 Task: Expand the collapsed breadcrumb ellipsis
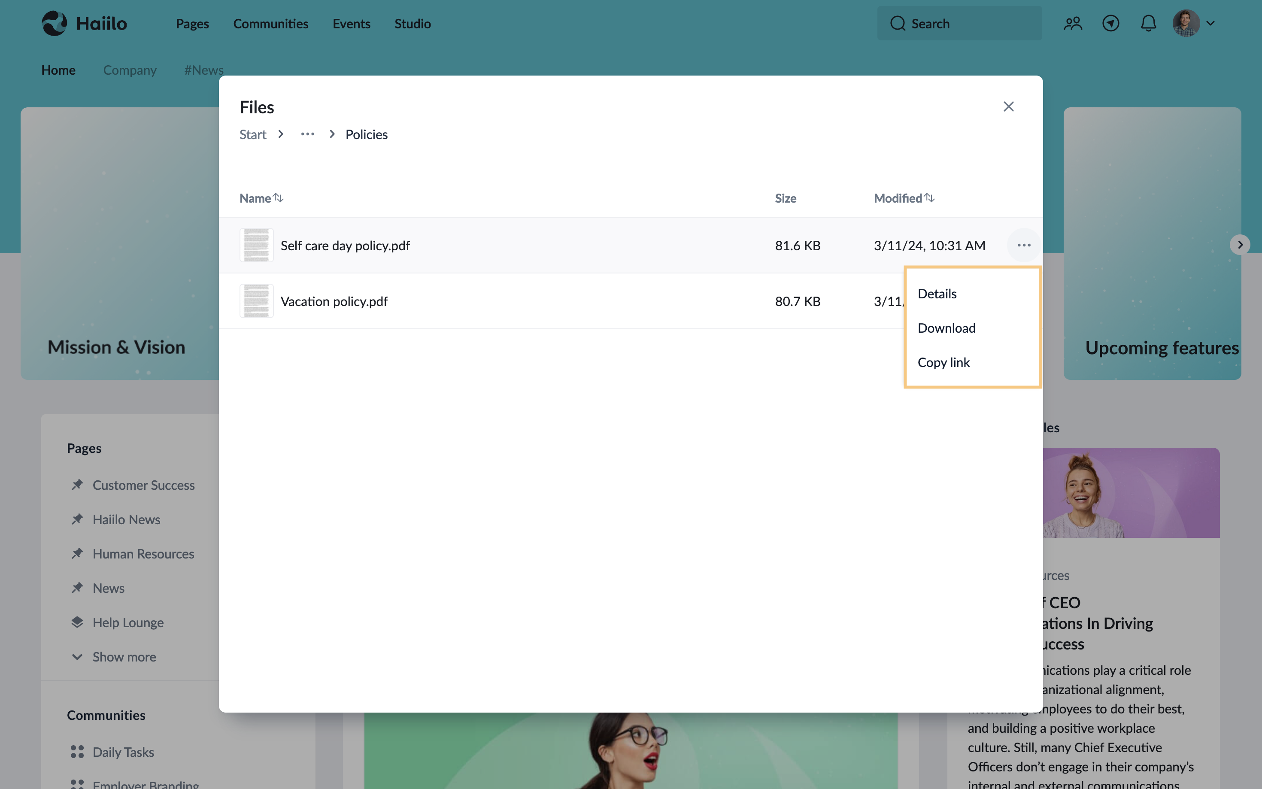coord(308,134)
